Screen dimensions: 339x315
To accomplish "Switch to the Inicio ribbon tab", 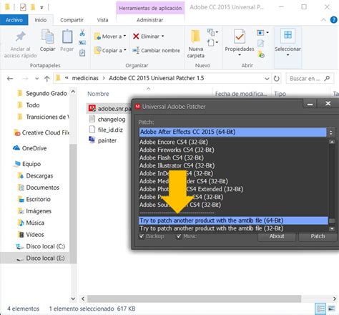I will pos(41,20).
